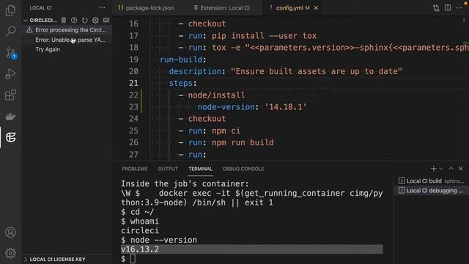Select Local CI debugging terminal
Viewport: 469px width, 264px height.
pos(431,191)
